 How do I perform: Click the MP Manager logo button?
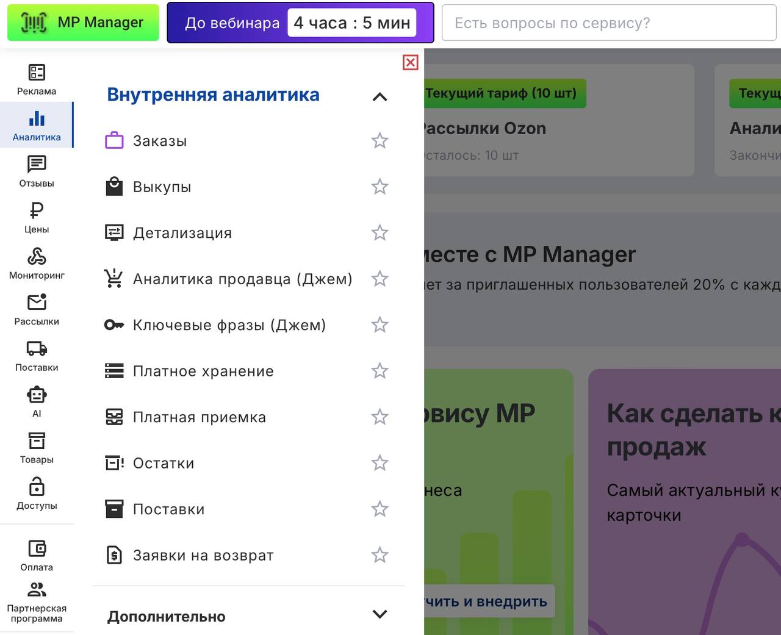tap(83, 23)
